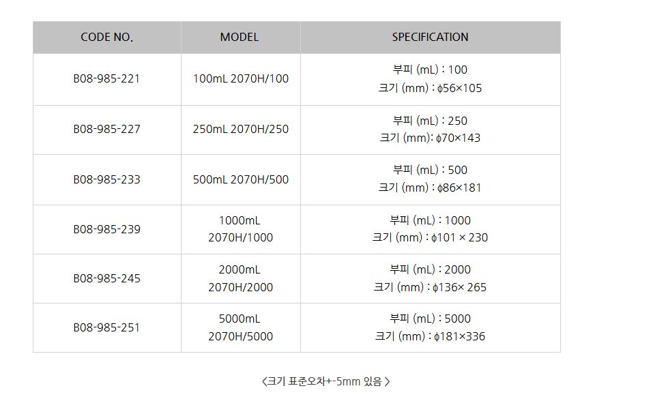Click the SPECIFICATION column header

[x=430, y=38]
